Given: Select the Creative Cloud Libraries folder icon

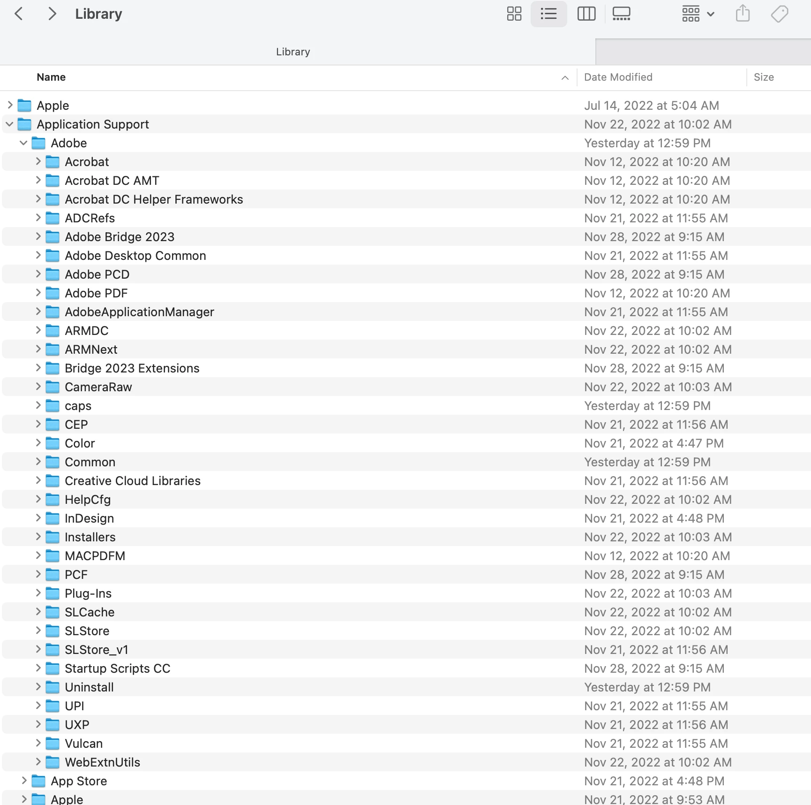Looking at the screenshot, I should coord(53,481).
